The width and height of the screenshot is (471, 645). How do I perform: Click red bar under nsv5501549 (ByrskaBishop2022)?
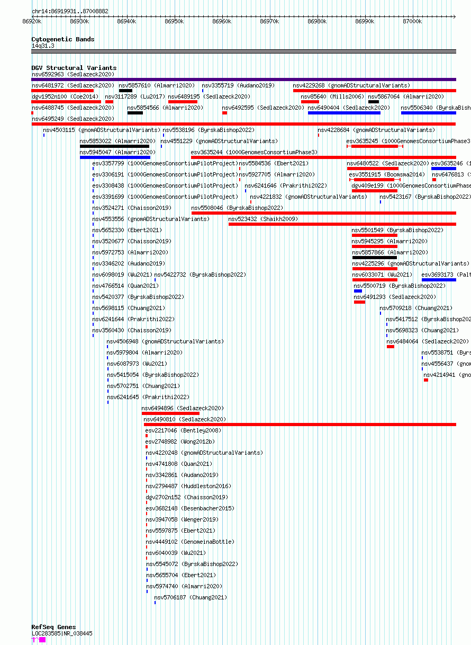[375, 235]
